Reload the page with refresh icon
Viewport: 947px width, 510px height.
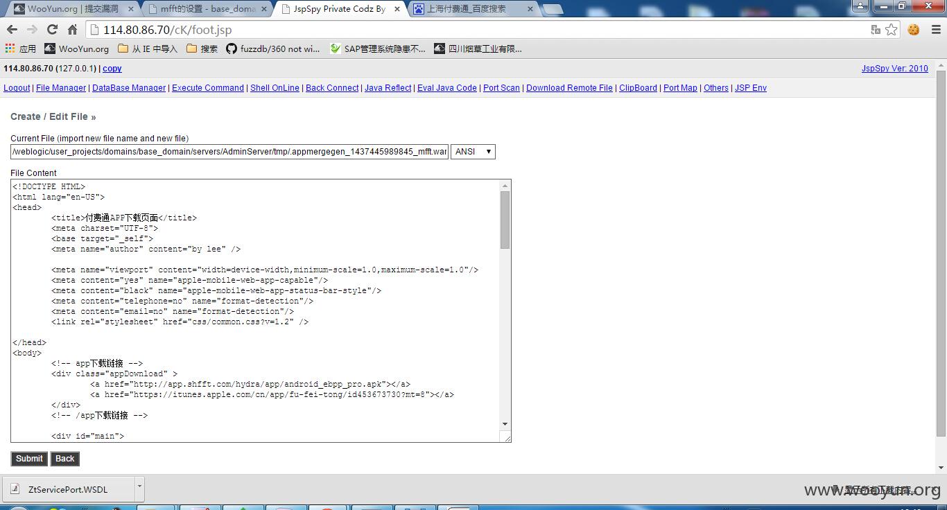(x=52, y=30)
